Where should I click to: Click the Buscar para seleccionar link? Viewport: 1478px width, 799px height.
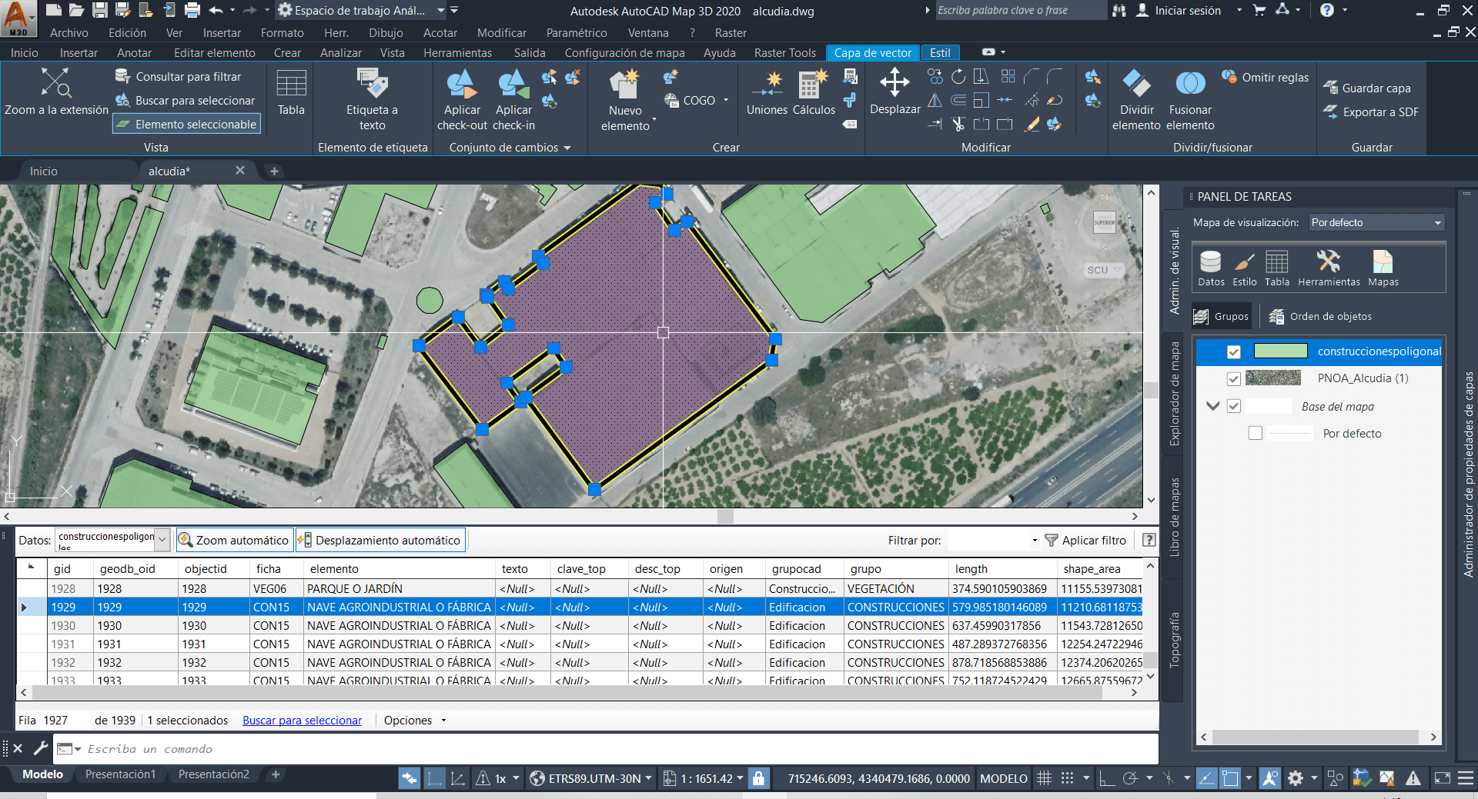(302, 720)
